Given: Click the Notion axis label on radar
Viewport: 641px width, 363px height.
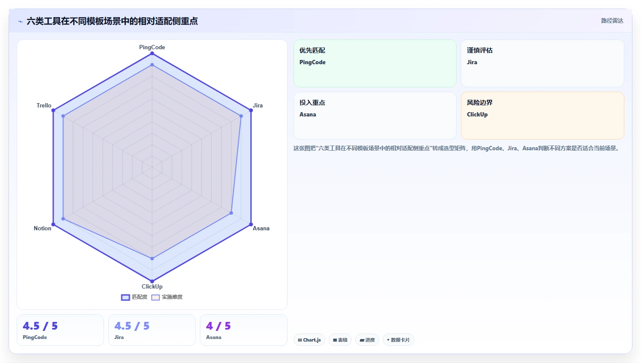Looking at the screenshot, I should pyautogui.click(x=42, y=228).
